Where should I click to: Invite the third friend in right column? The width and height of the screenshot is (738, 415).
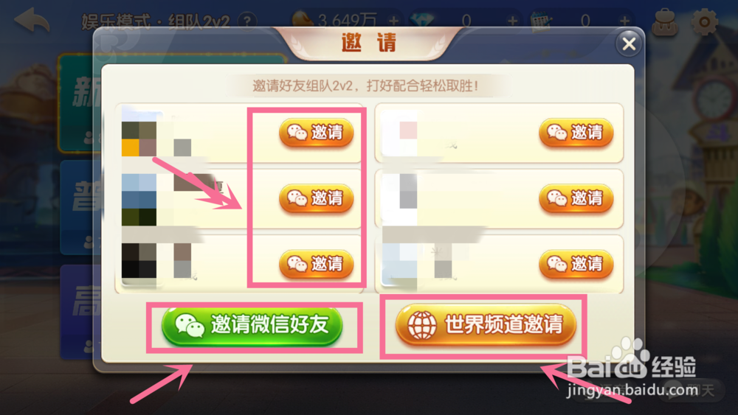576,264
